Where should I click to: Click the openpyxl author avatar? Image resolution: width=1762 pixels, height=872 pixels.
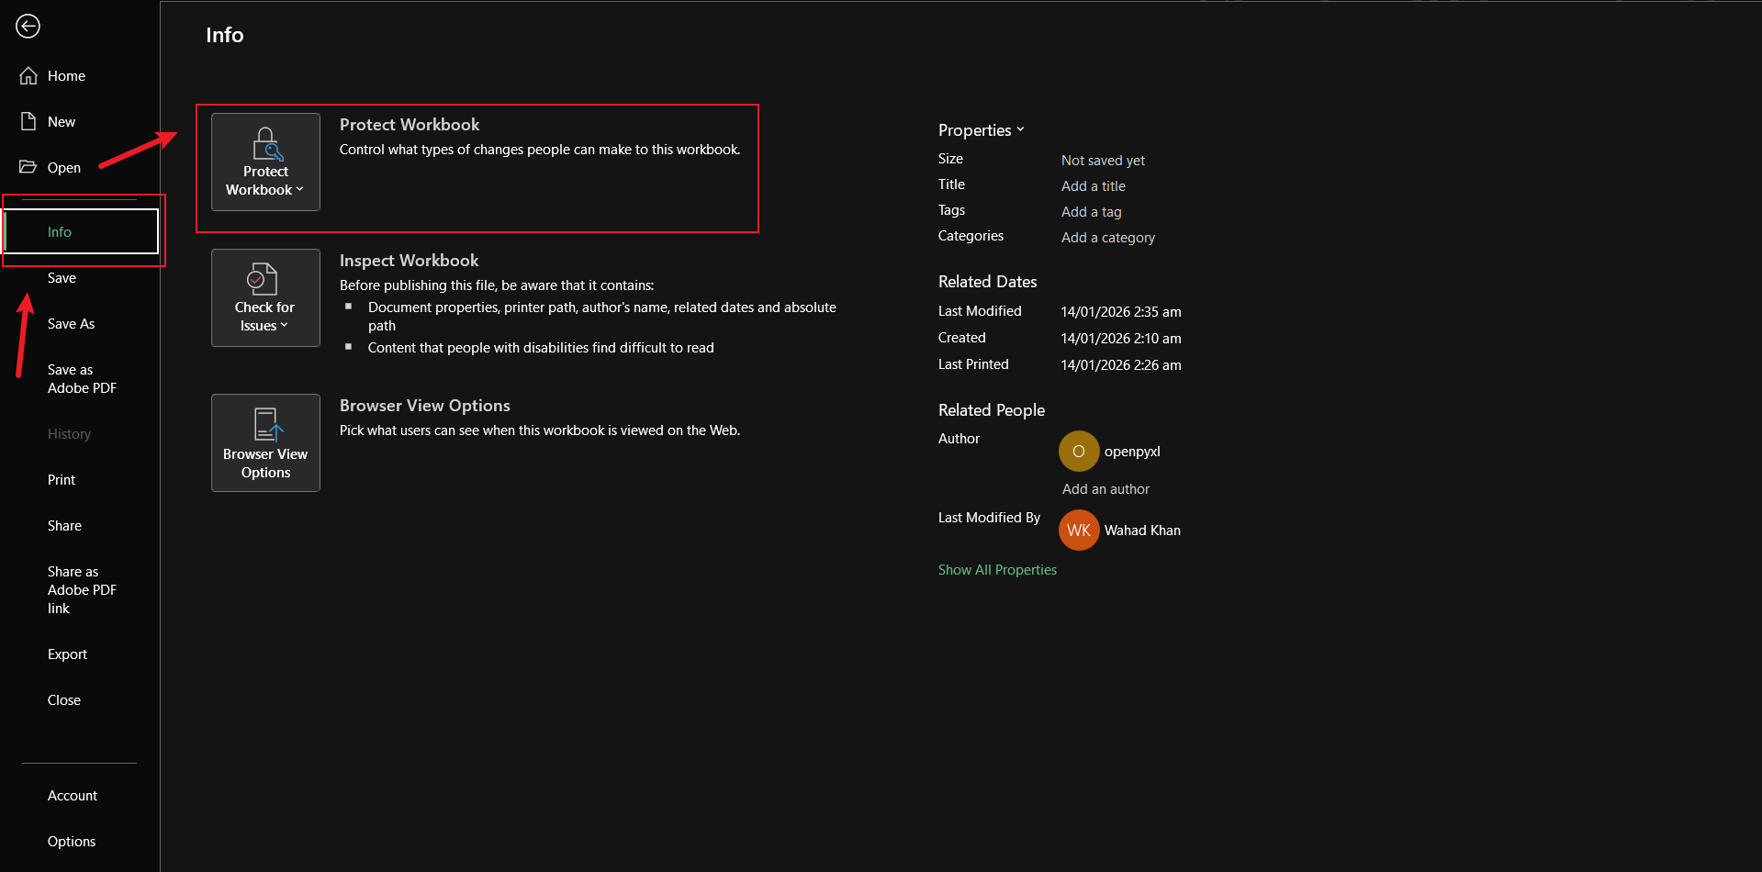click(1079, 452)
